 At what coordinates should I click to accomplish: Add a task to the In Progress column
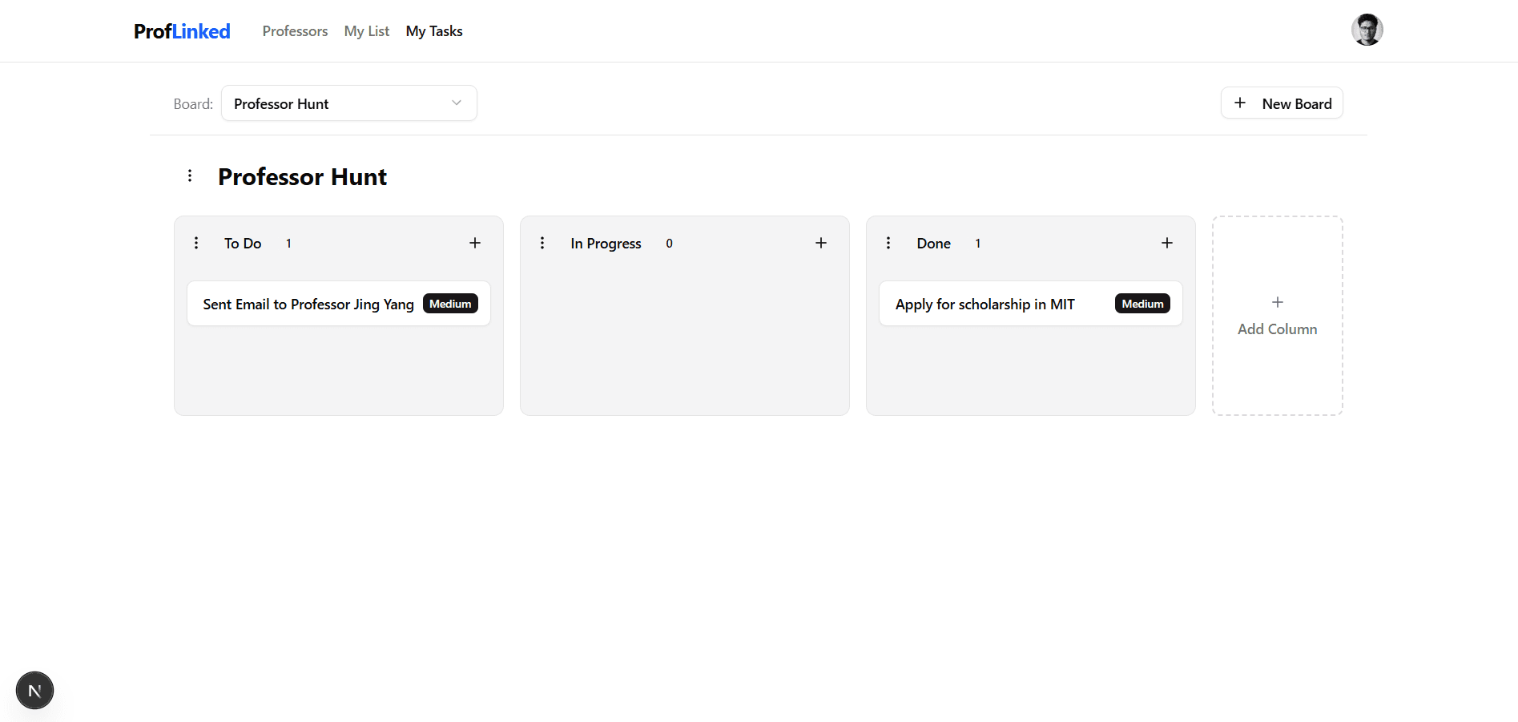(821, 243)
